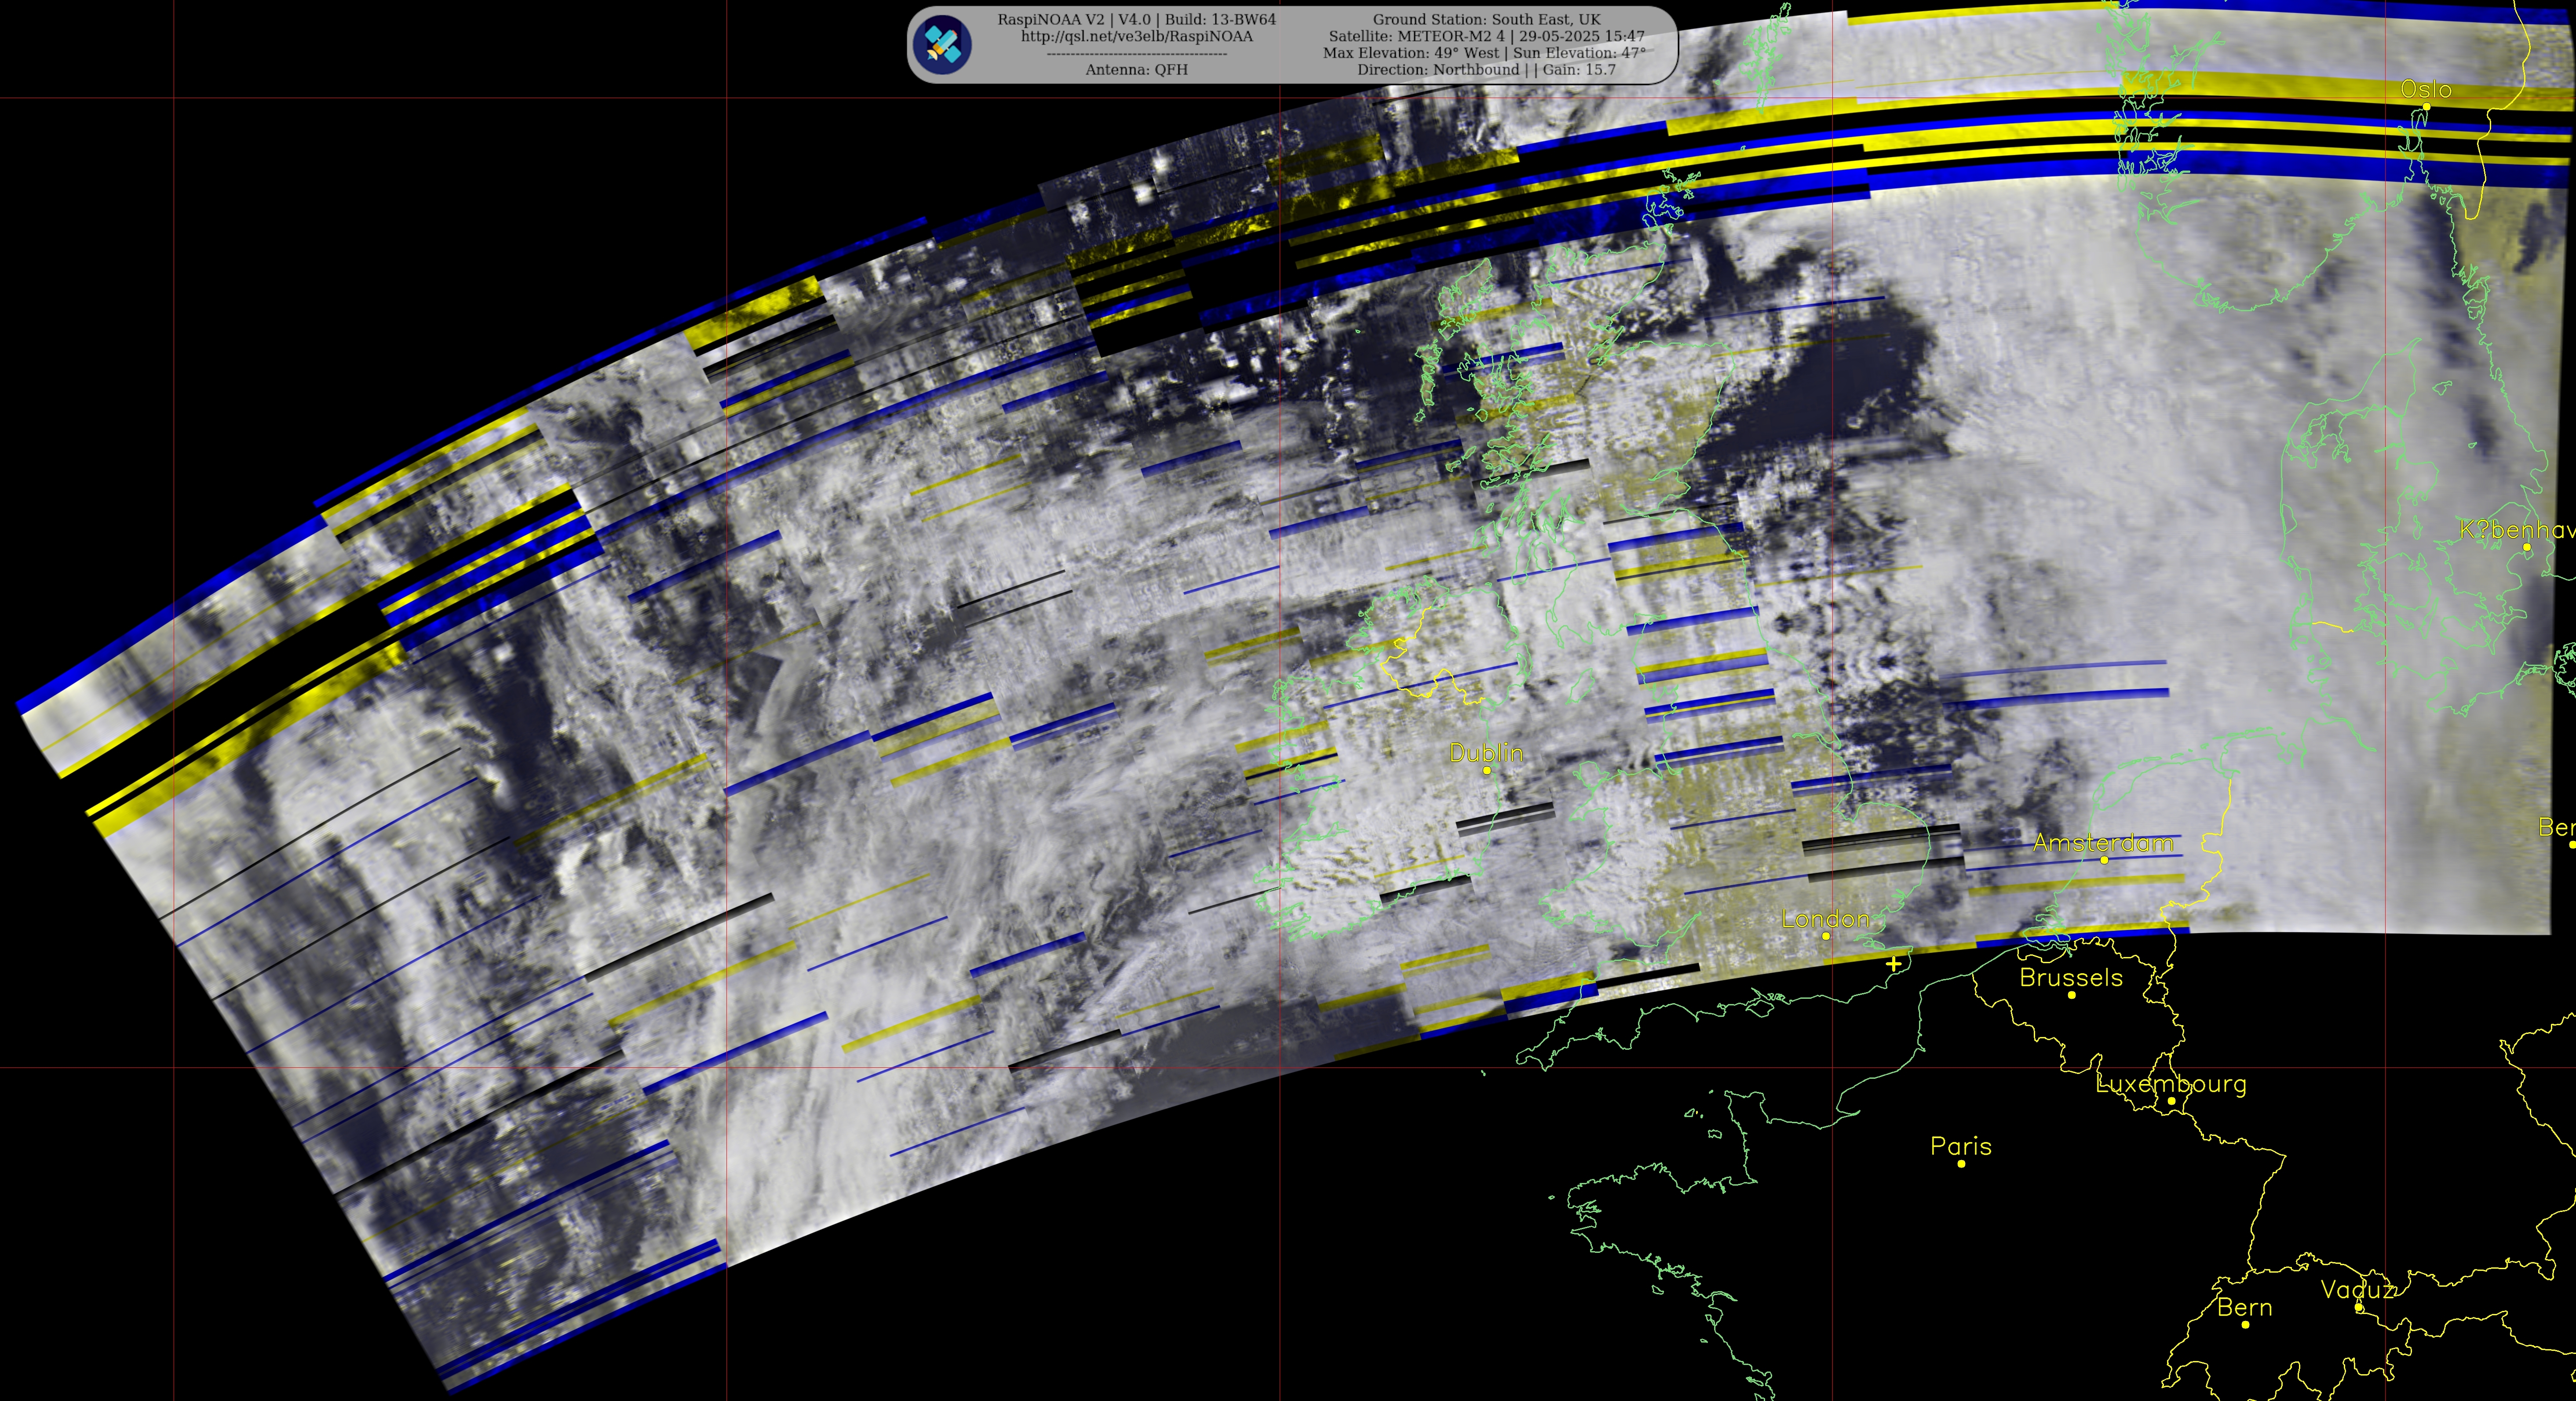Image resolution: width=2576 pixels, height=1401 pixels.
Task: Click the Dublin city label
Action: (x=1486, y=753)
